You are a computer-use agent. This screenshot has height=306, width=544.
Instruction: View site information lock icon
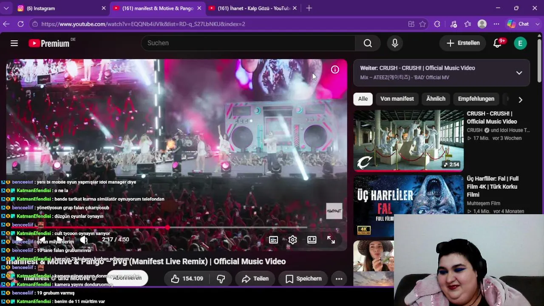(35, 24)
